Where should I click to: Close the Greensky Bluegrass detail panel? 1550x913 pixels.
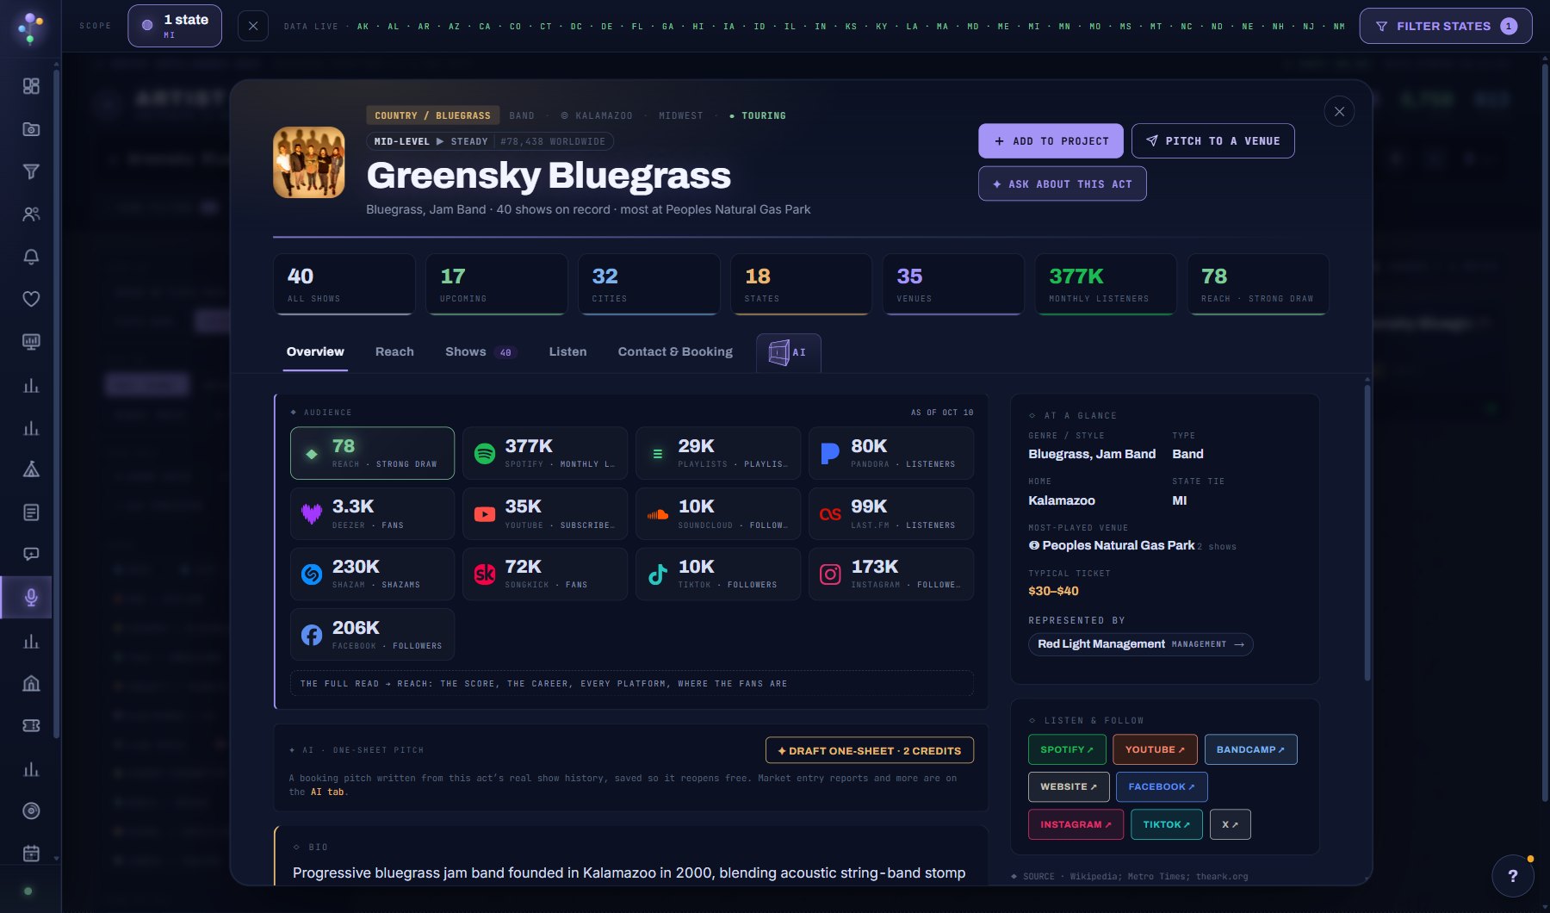click(x=1339, y=111)
